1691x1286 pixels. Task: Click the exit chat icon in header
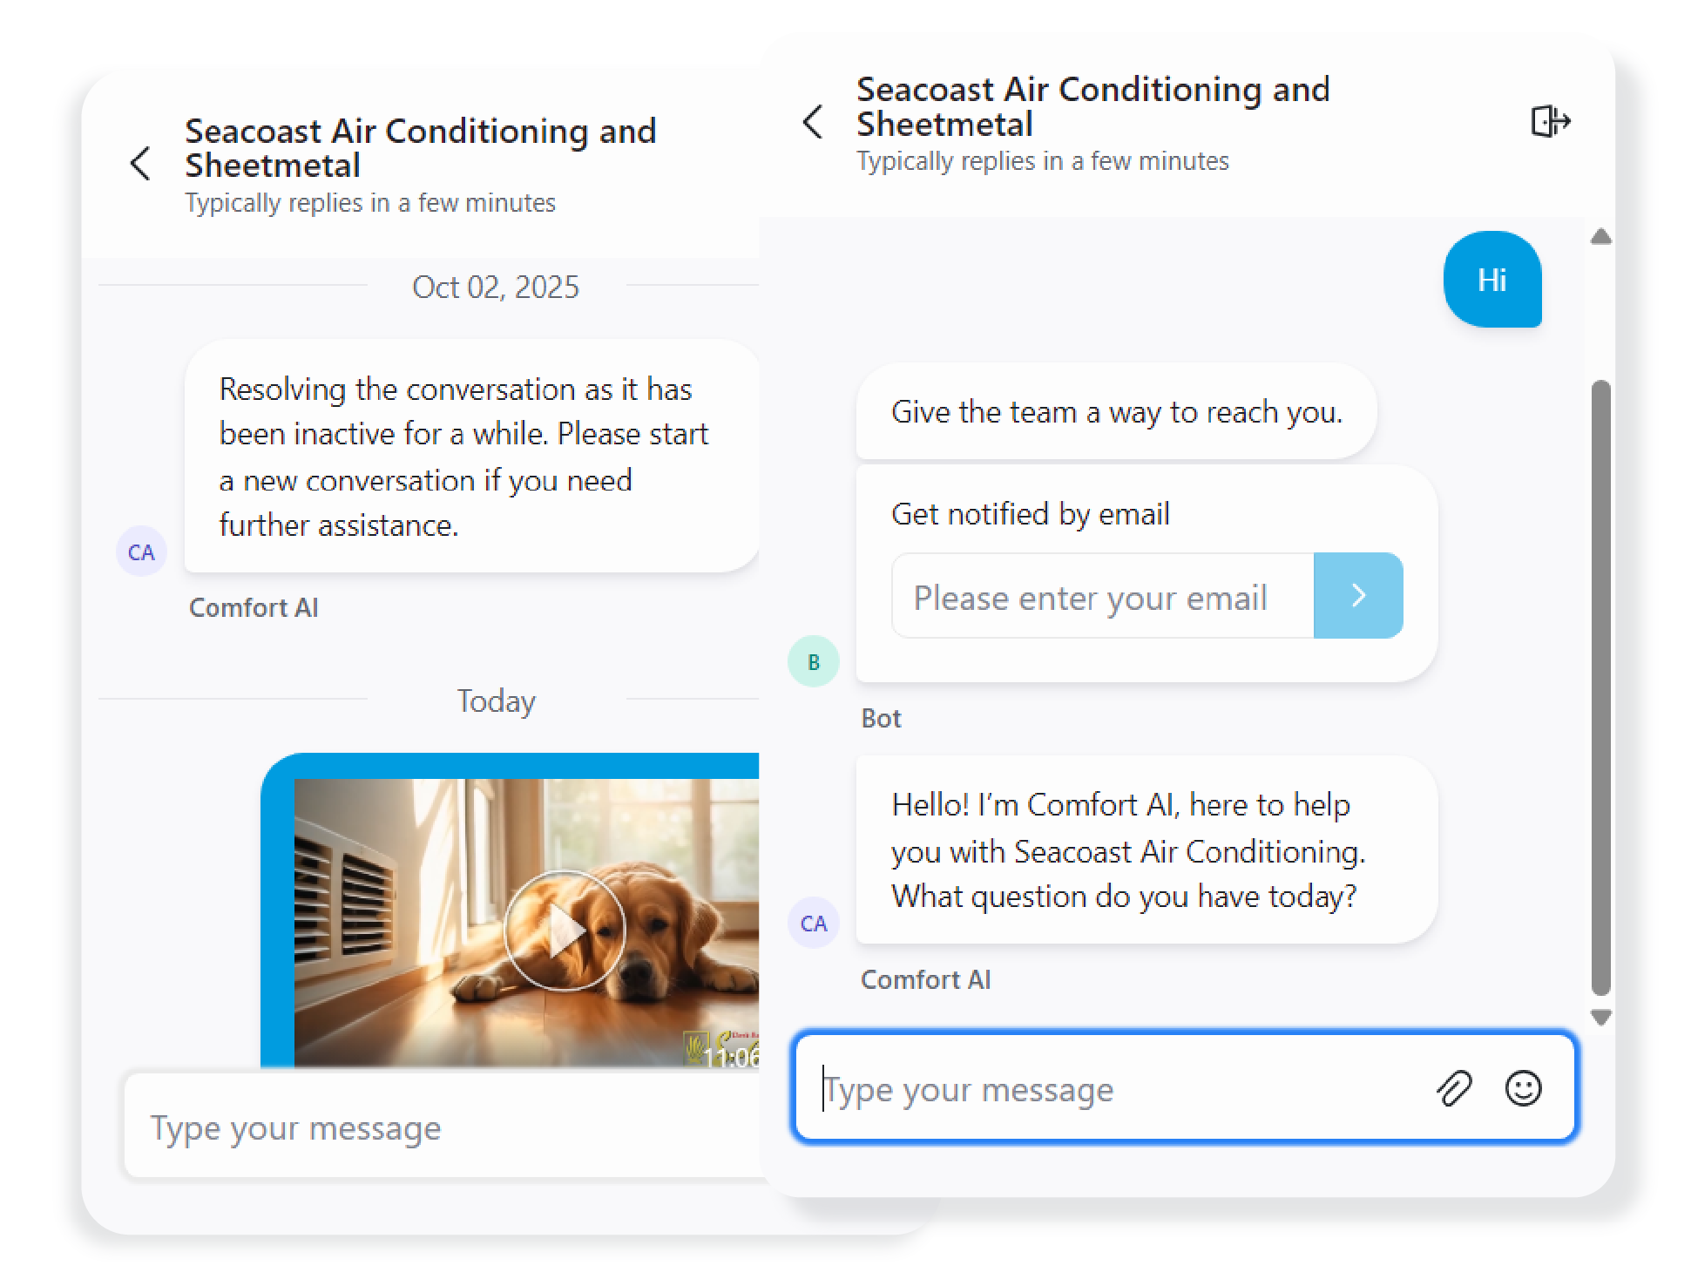(x=1550, y=121)
